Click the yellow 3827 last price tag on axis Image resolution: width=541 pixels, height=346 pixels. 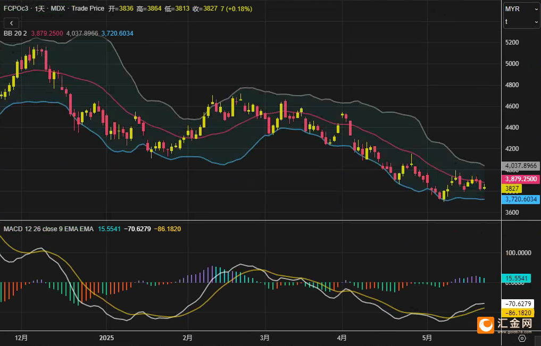(x=512, y=189)
